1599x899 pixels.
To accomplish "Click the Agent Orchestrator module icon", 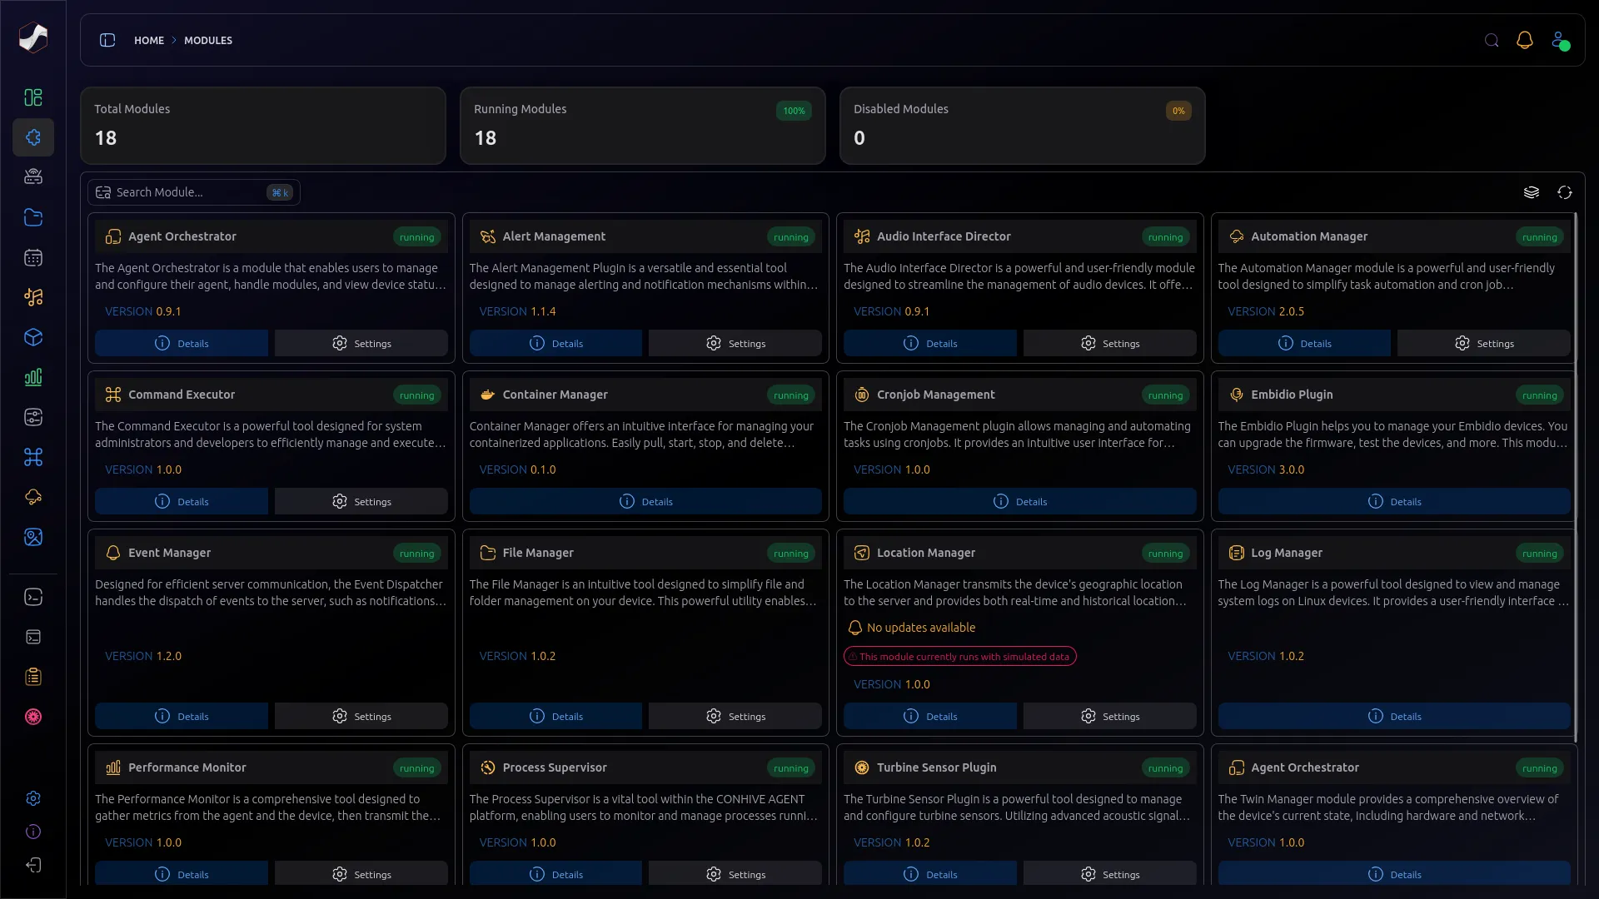I will click(113, 236).
